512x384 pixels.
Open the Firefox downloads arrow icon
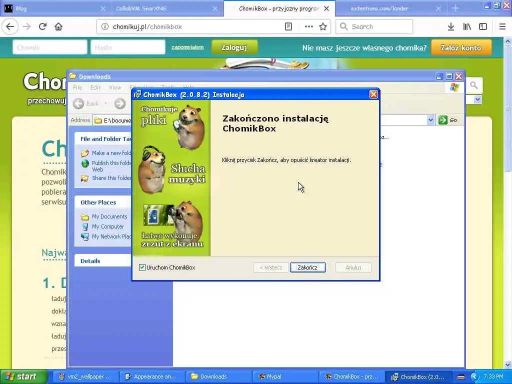pos(451,26)
